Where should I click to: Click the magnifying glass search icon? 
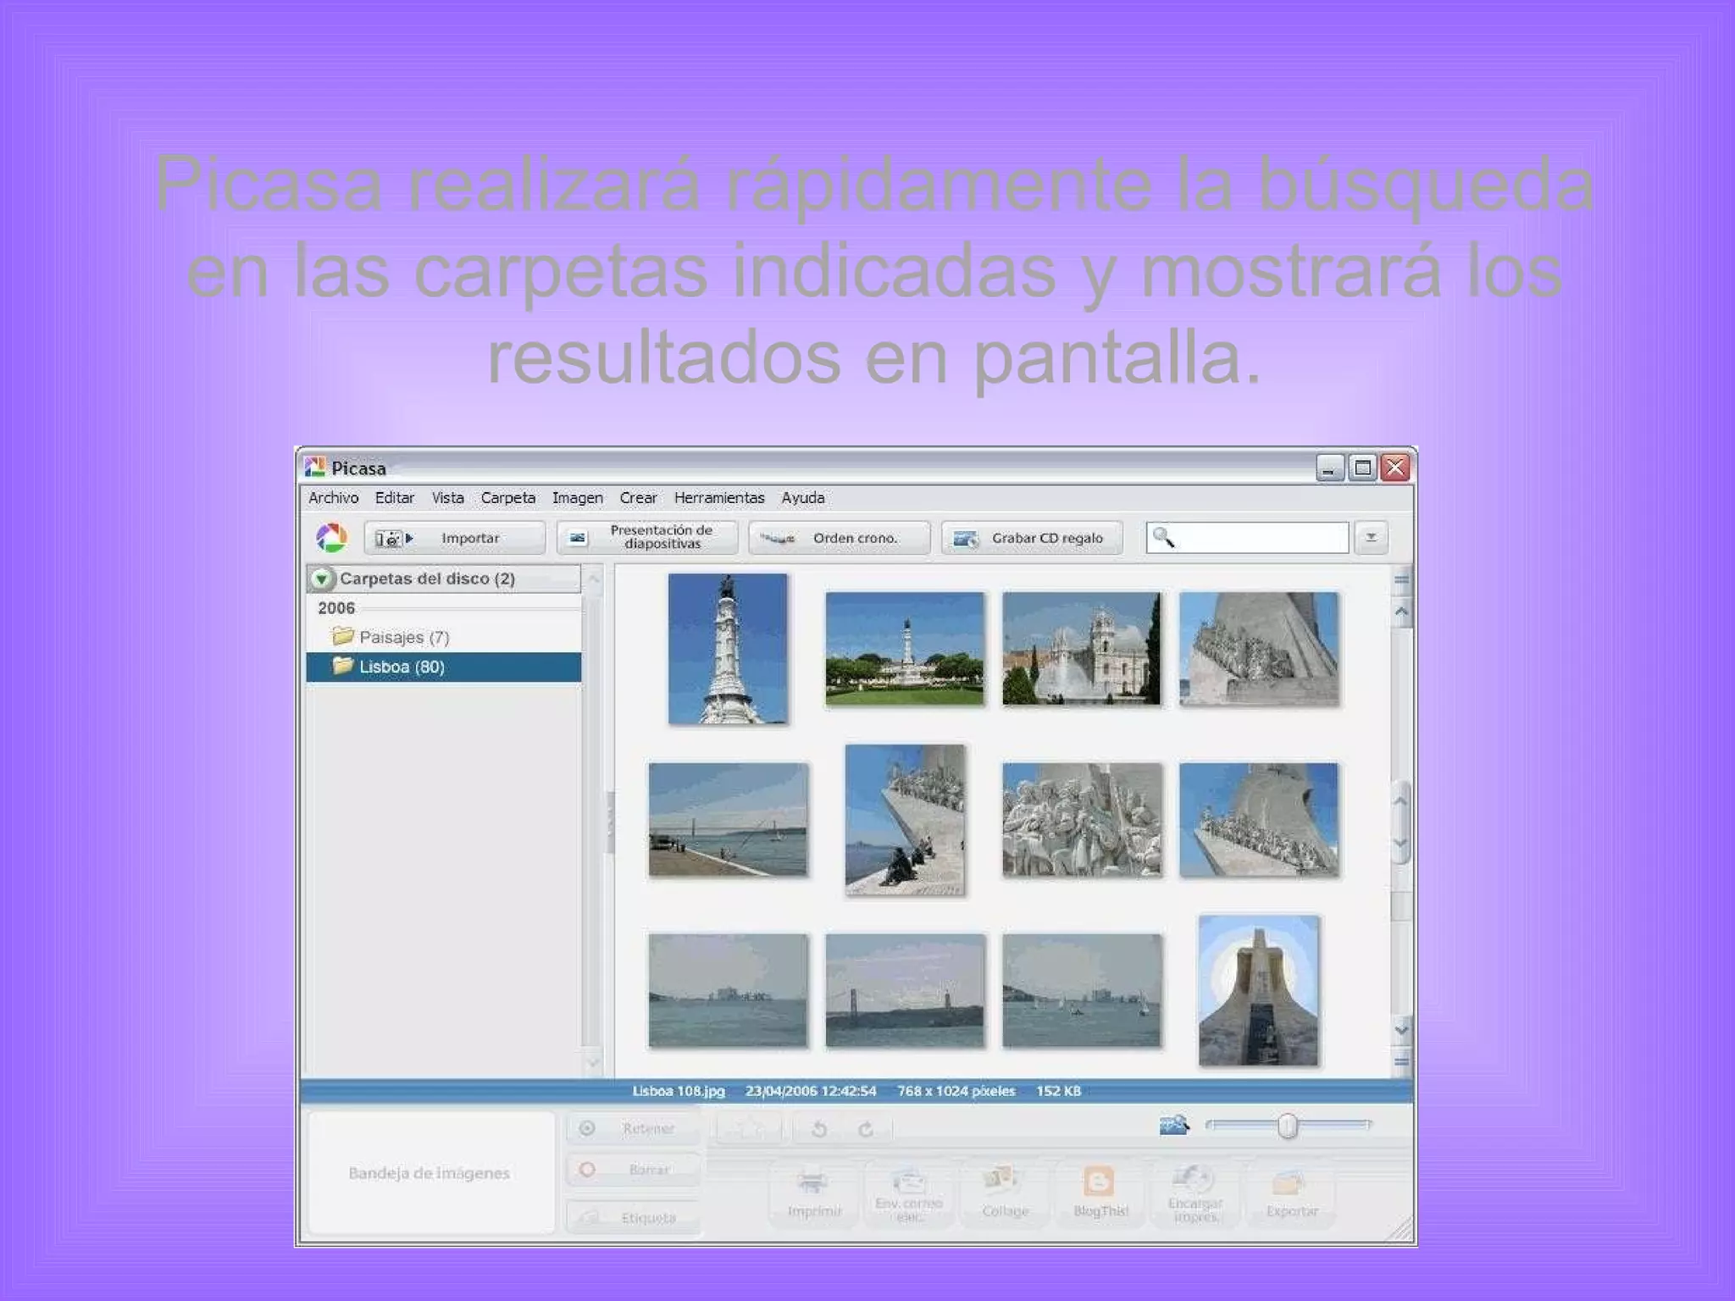(x=1164, y=537)
